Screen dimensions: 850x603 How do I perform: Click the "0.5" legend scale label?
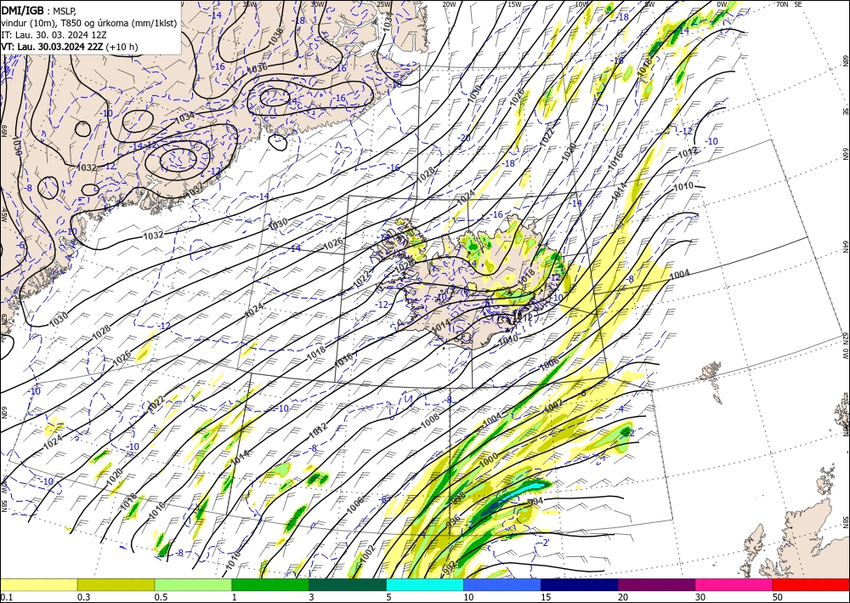[x=160, y=597]
